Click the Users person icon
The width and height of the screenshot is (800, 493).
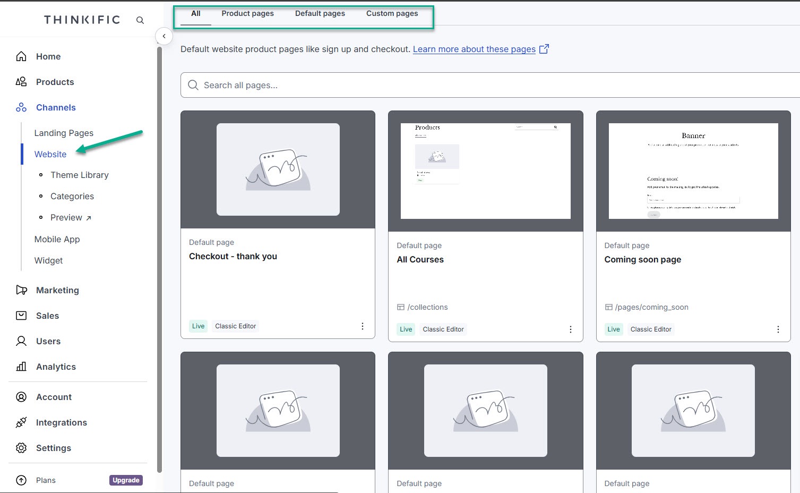tap(21, 341)
